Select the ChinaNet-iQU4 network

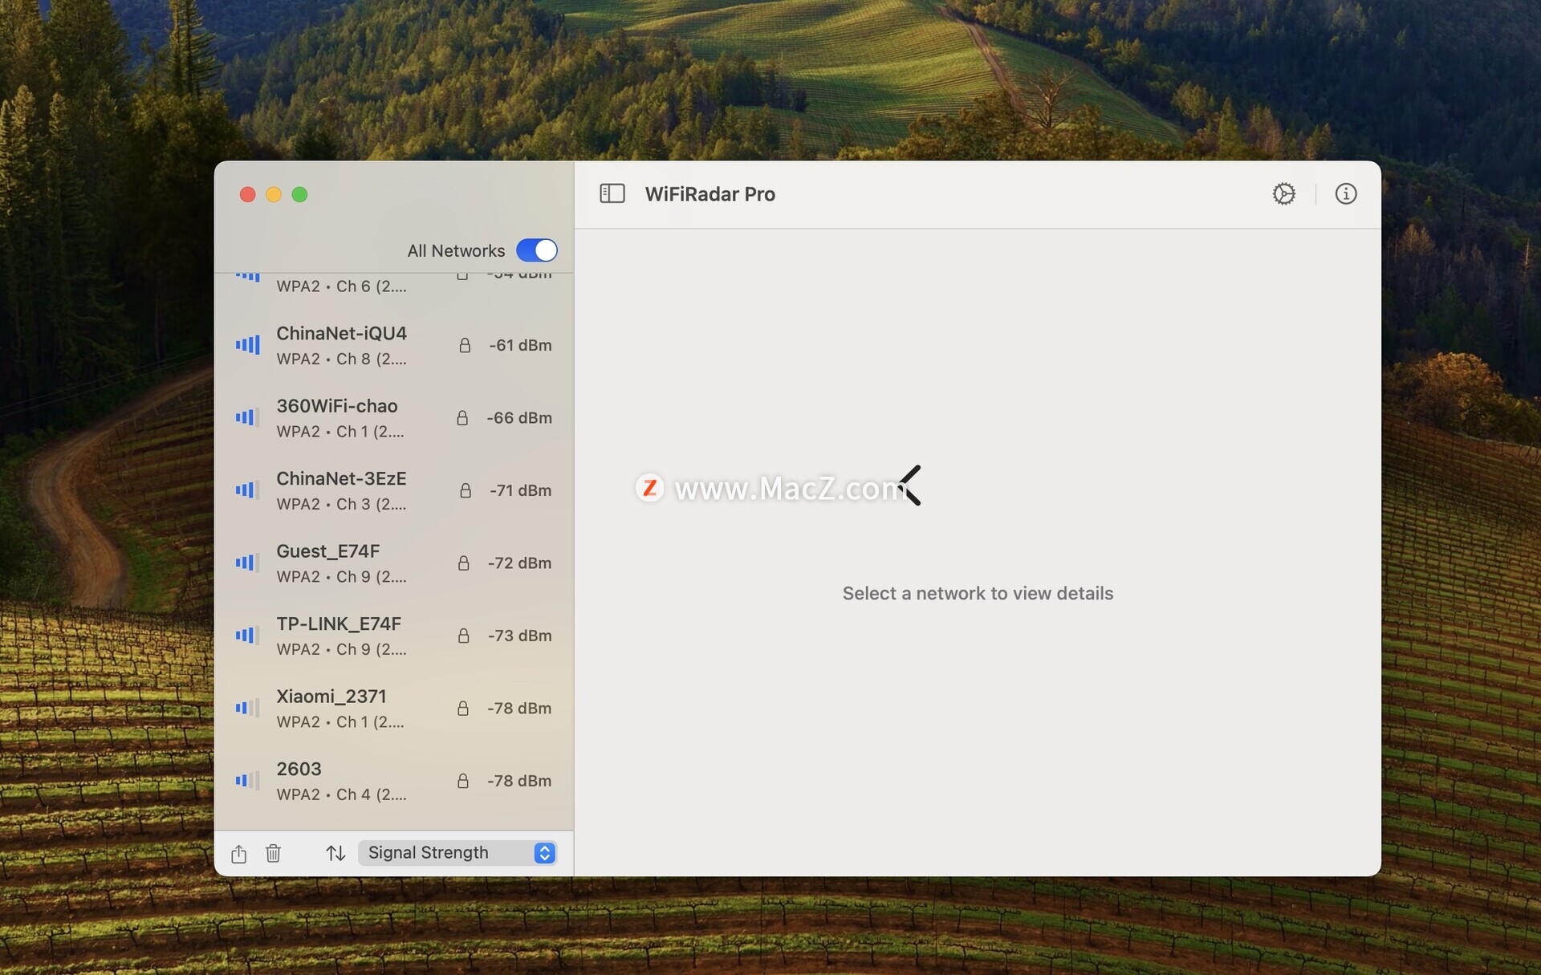393,345
